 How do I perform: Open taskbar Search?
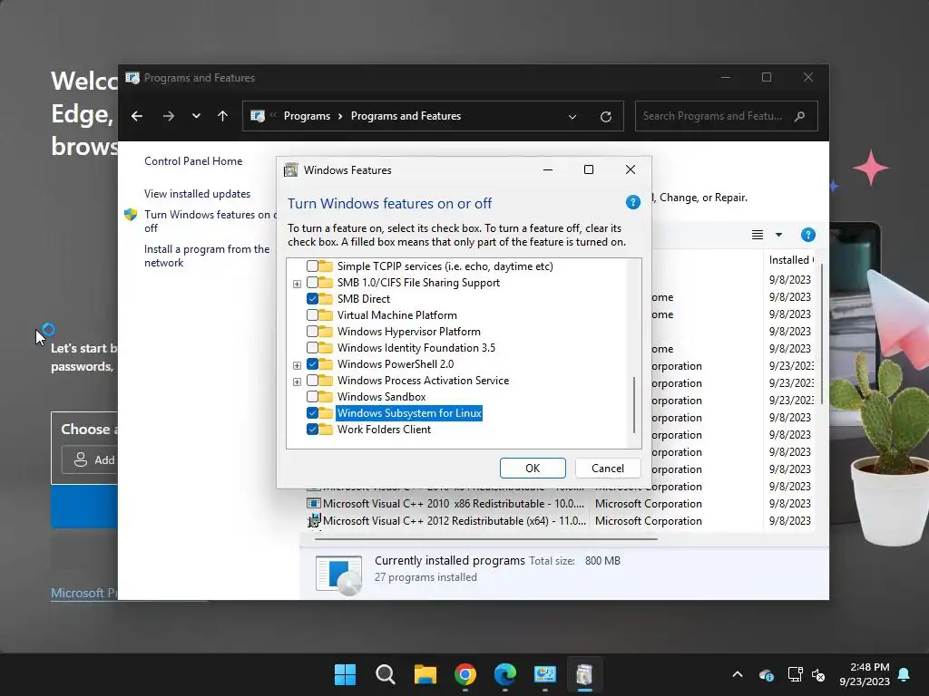(x=385, y=674)
